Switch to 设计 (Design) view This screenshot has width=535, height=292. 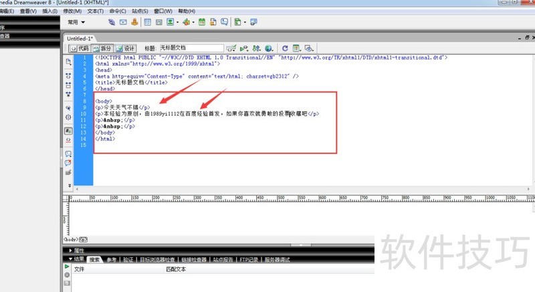pyautogui.click(x=125, y=48)
